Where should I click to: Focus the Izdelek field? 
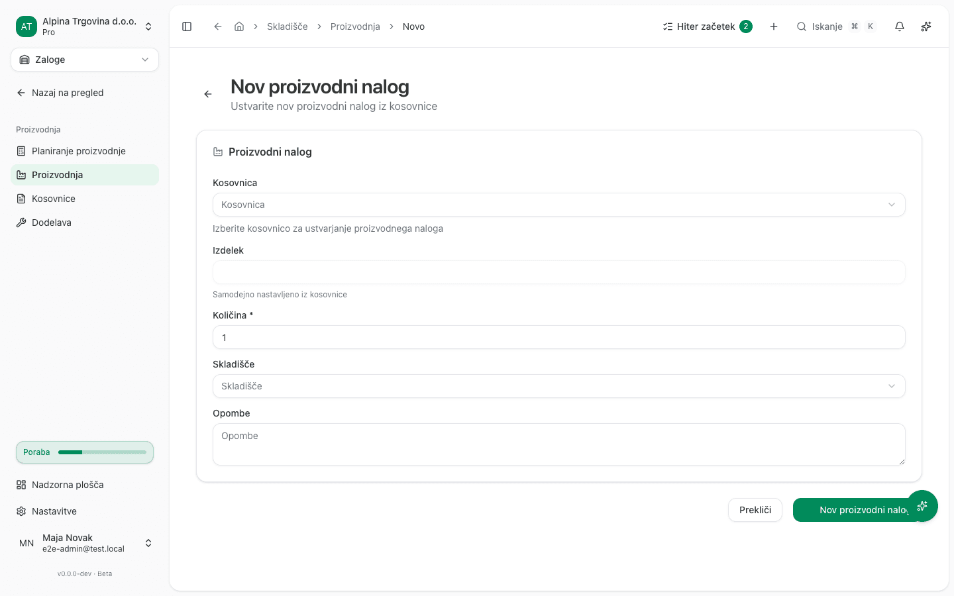(559, 272)
